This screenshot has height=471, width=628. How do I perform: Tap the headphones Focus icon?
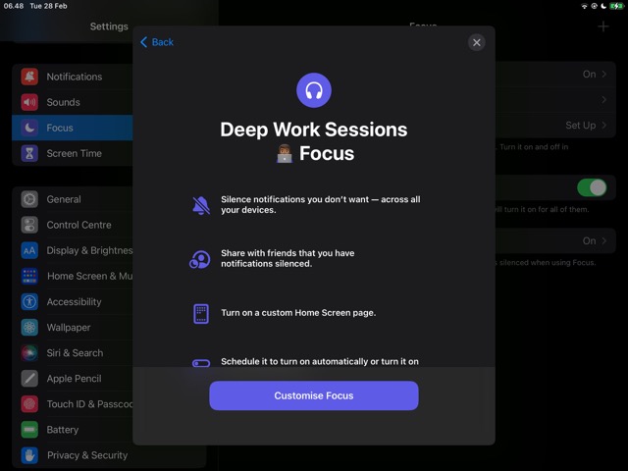pos(314,91)
